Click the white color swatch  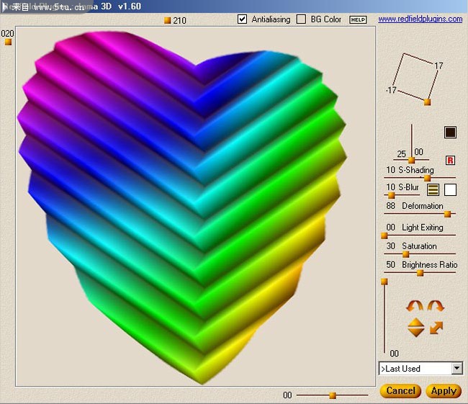click(x=451, y=190)
